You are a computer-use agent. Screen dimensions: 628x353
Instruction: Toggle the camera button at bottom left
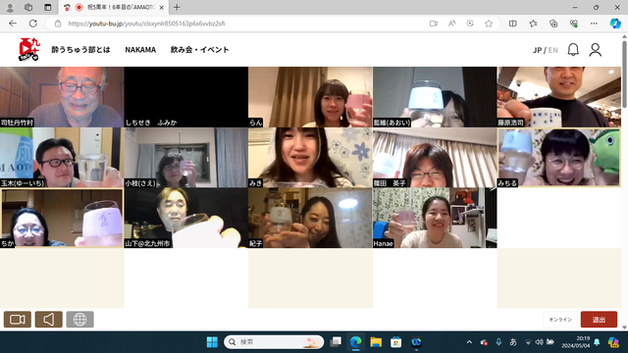click(18, 320)
